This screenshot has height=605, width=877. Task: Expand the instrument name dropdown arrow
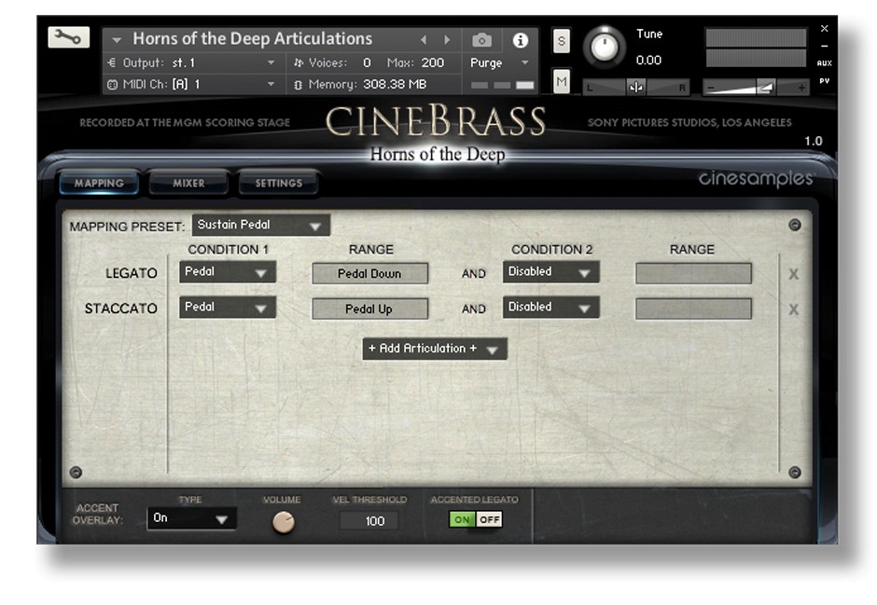pyautogui.click(x=117, y=40)
